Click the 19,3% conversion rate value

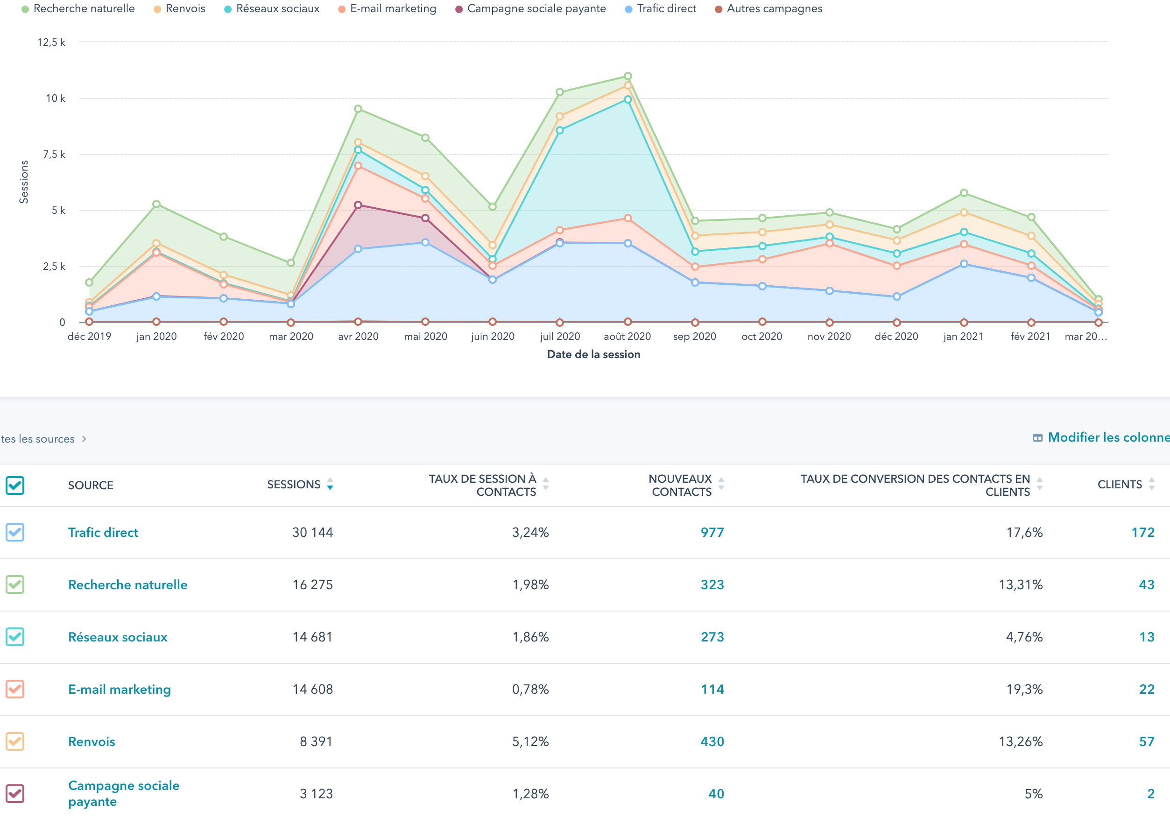tap(1024, 689)
